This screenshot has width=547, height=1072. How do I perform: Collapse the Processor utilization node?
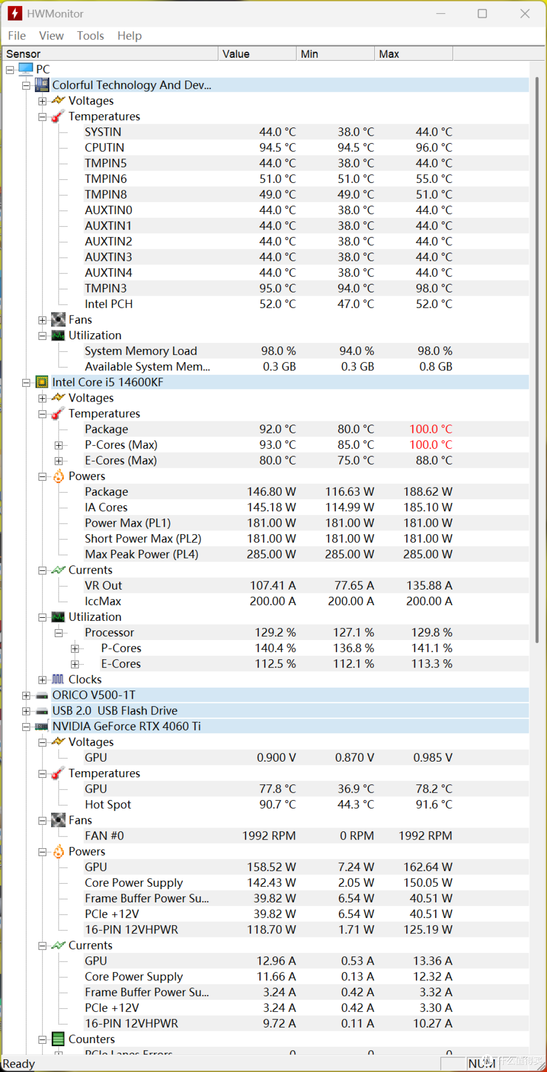58,633
